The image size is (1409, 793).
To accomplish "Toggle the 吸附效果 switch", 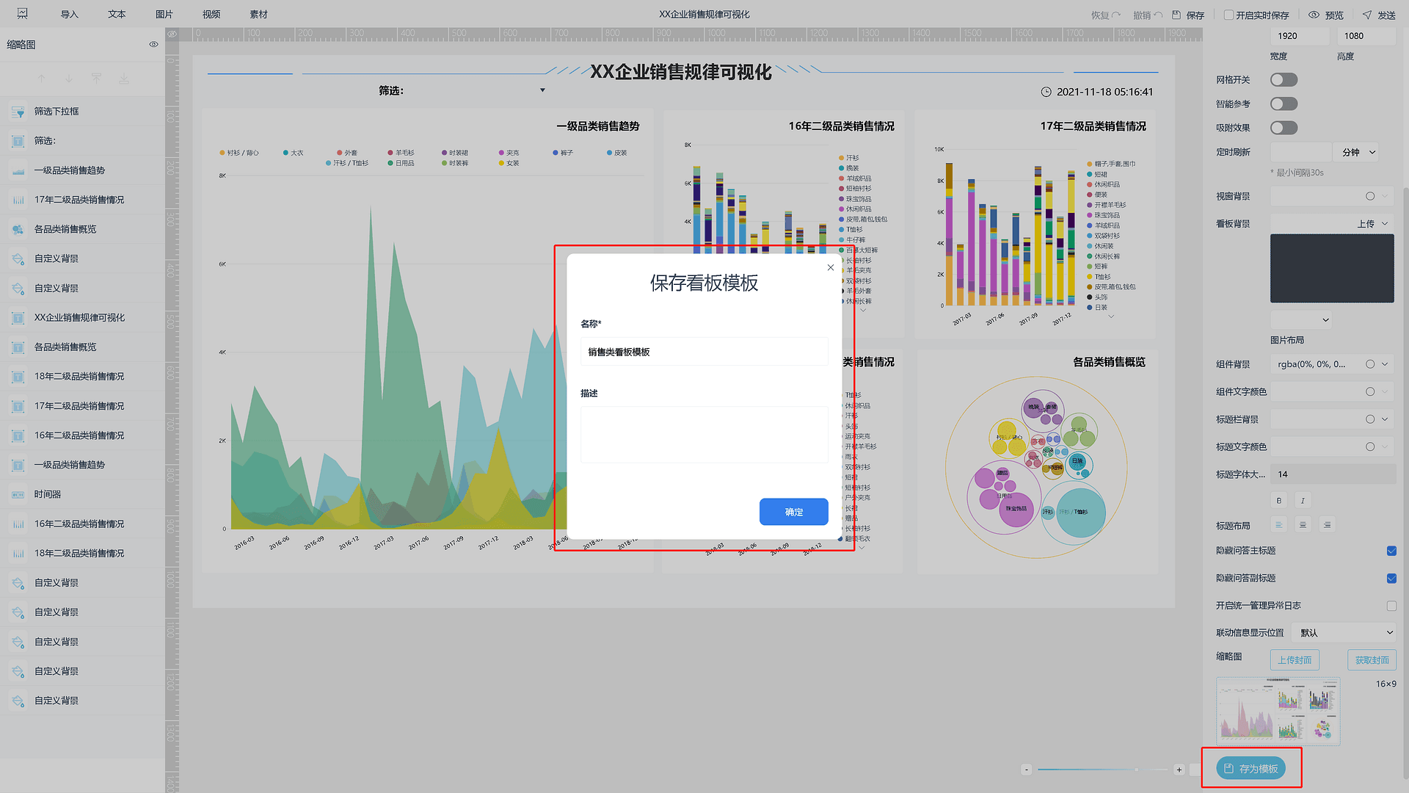I will click(x=1284, y=128).
